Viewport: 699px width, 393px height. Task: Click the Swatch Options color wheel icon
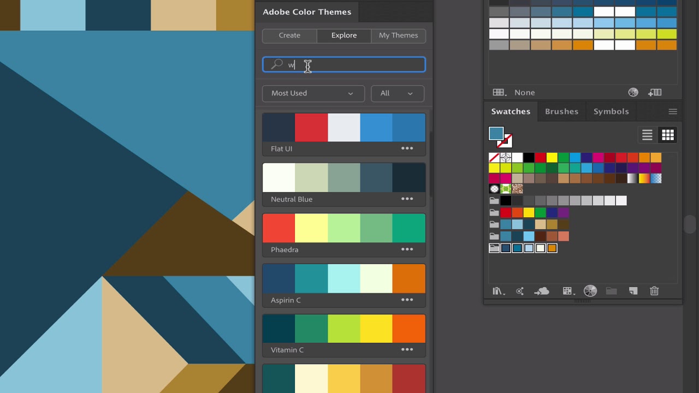tap(590, 291)
